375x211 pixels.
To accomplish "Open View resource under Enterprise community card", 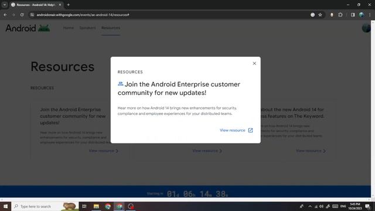I will pos(104,151).
